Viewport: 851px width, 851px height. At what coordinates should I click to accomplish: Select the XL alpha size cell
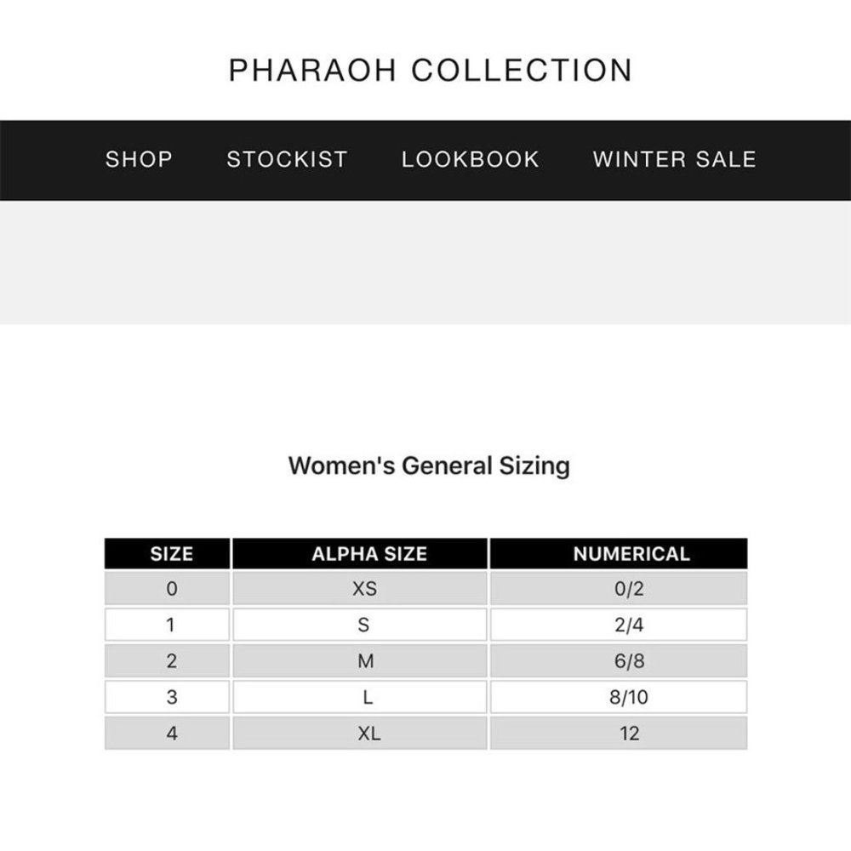pos(360,734)
